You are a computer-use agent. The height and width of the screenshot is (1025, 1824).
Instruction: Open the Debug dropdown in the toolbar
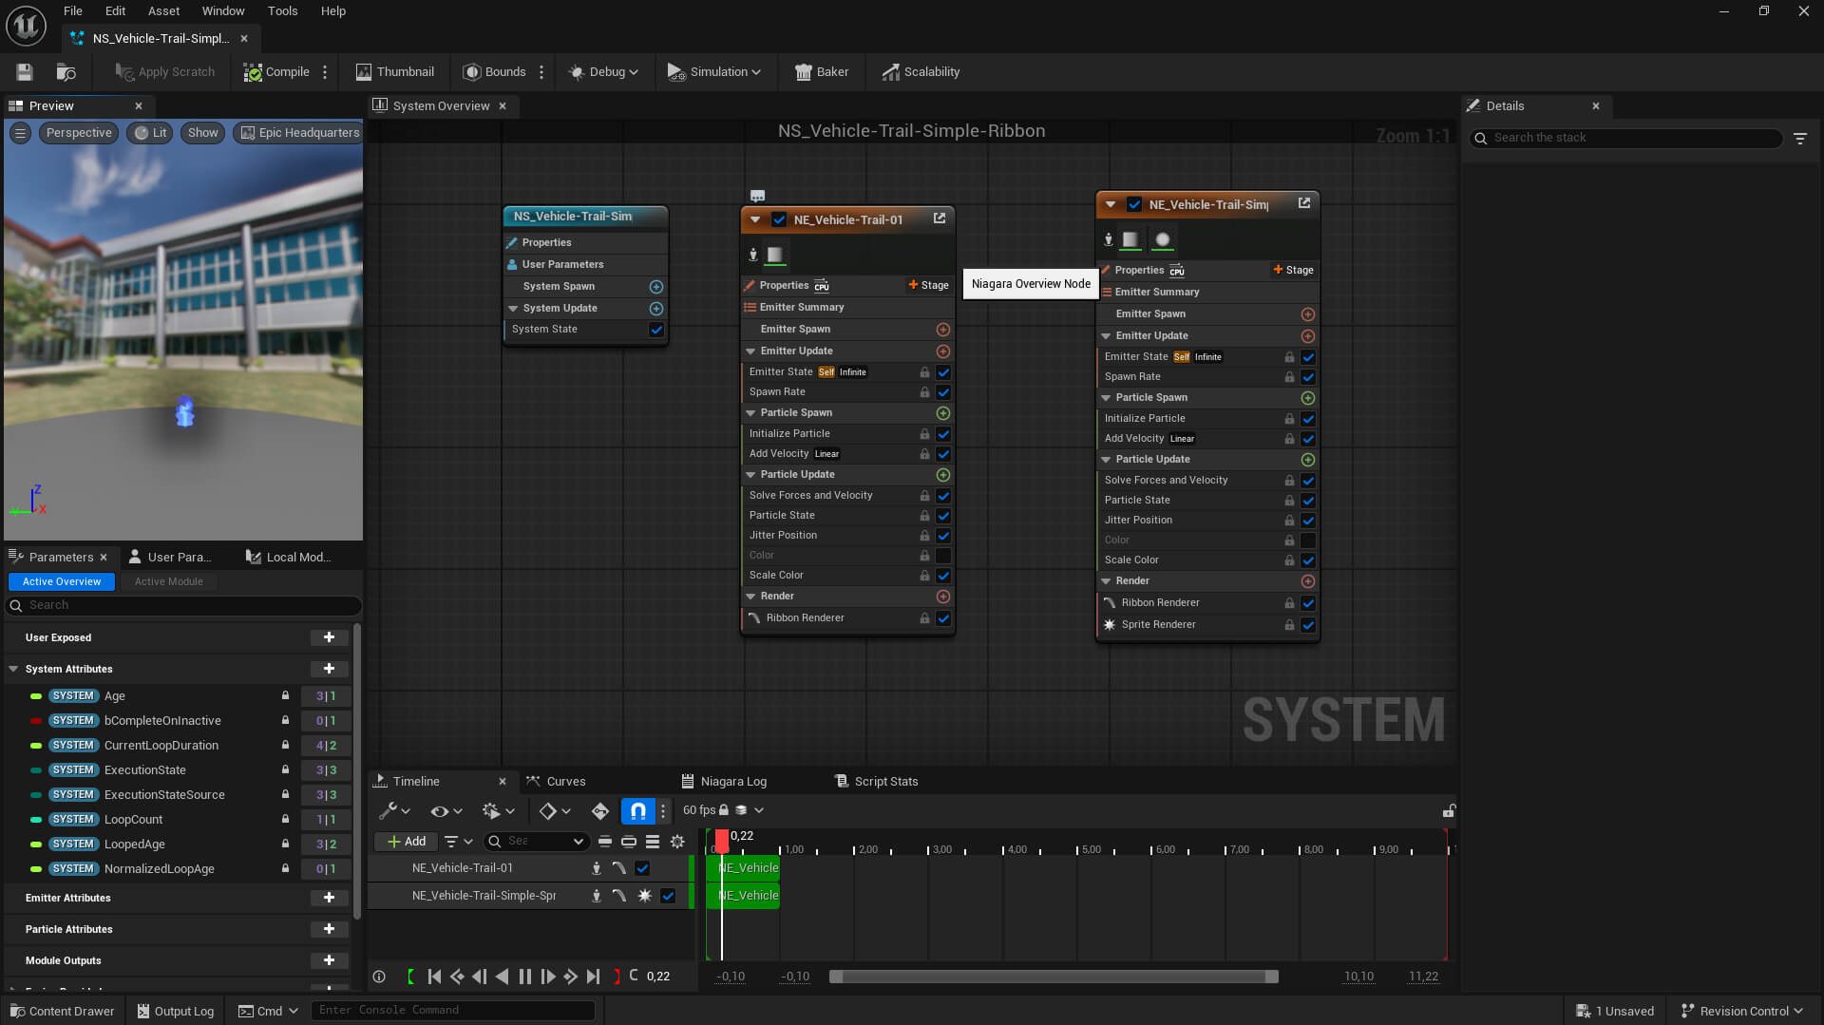(x=602, y=71)
